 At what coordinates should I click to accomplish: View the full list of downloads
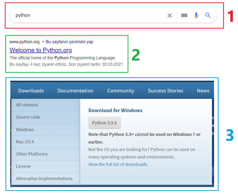(x=118, y=164)
